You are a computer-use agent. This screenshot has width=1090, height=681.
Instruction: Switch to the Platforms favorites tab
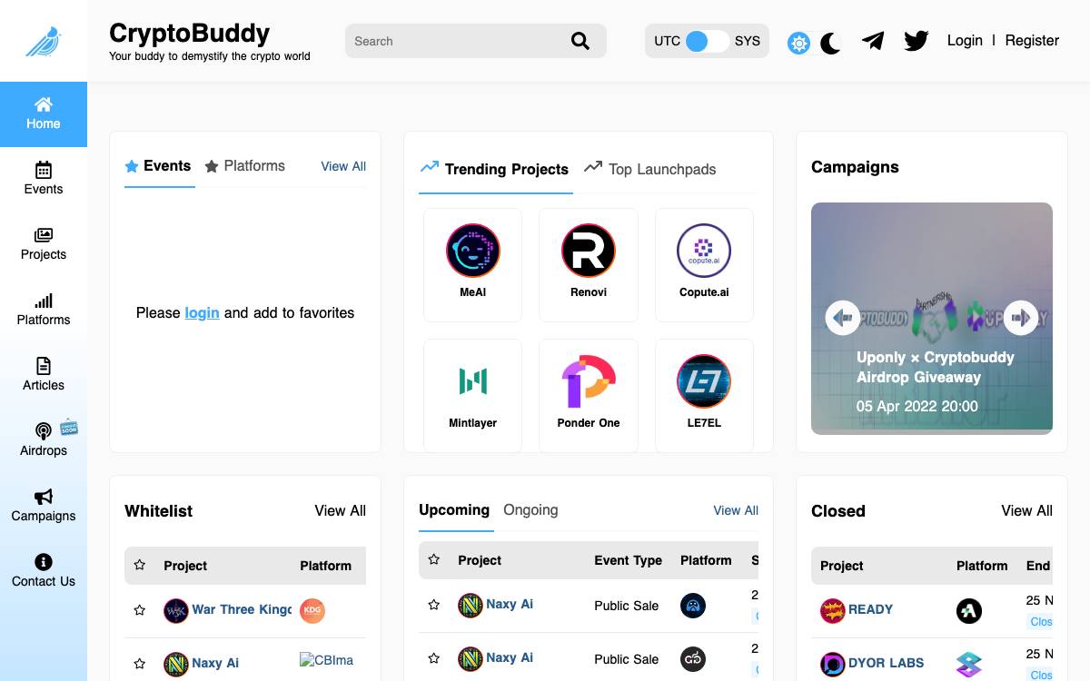[245, 166]
